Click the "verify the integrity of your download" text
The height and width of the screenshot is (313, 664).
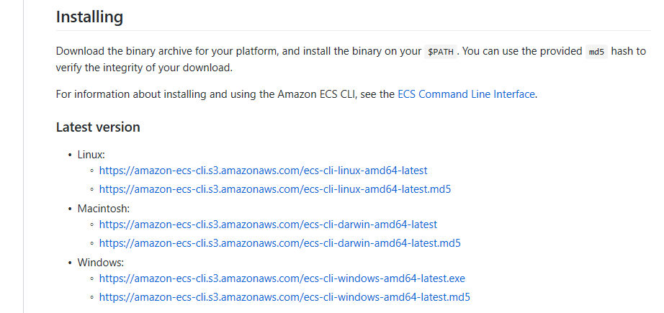(x=144, y=68)
